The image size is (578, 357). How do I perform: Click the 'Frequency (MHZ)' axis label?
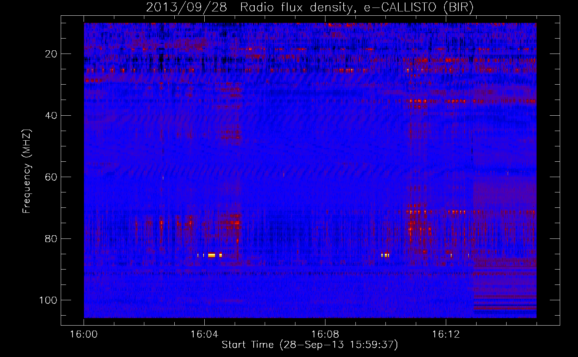point(27,171)
